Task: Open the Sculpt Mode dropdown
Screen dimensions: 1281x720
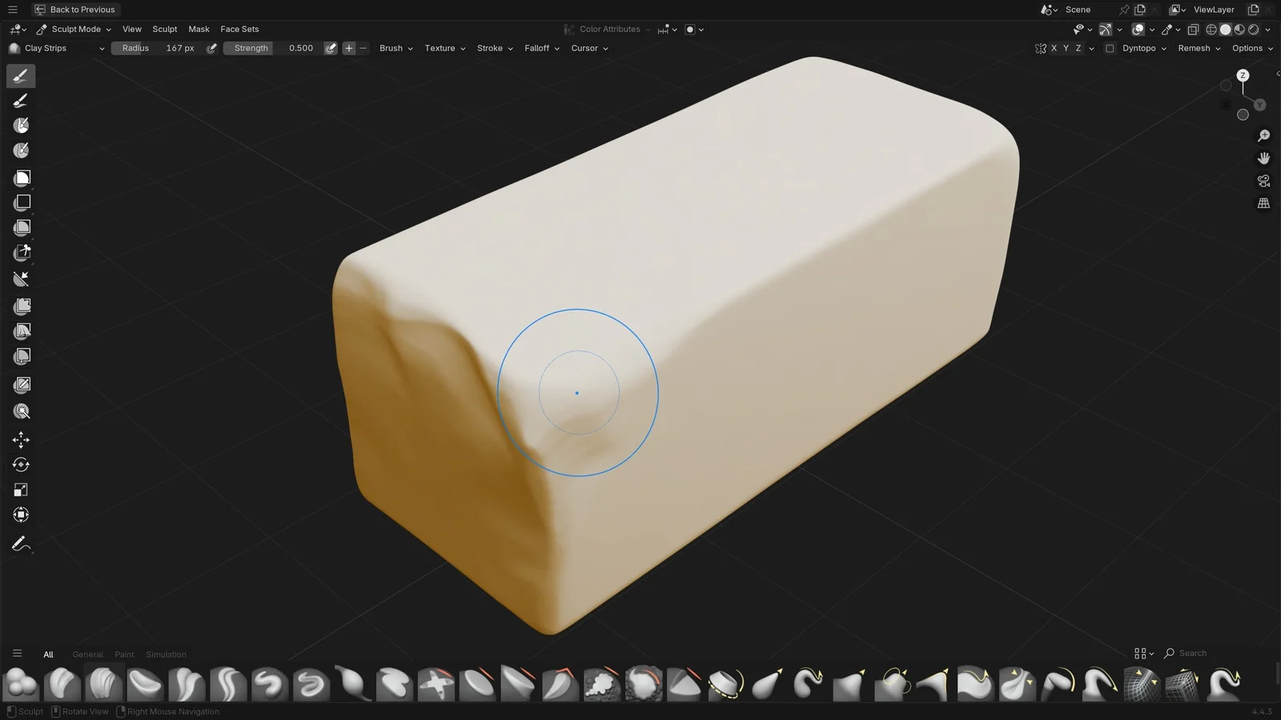Action: pos(75,29)
